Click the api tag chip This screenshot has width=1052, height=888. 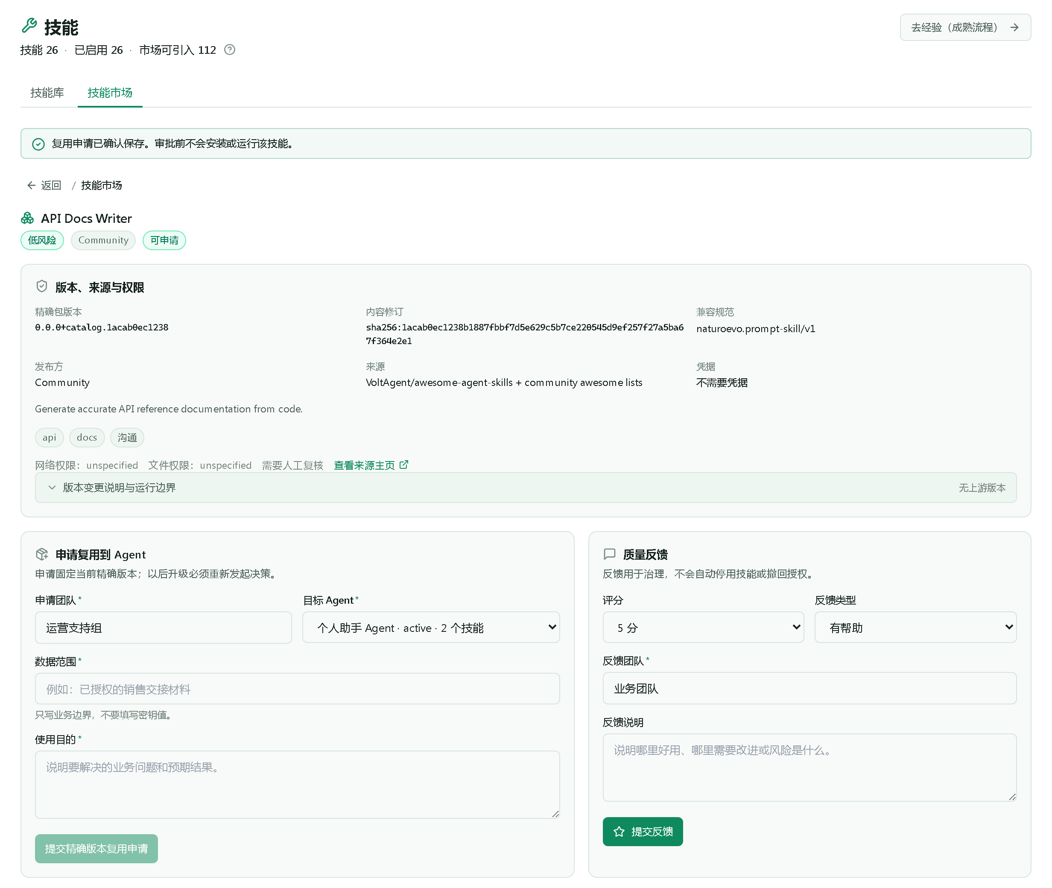tap(50, 438)
